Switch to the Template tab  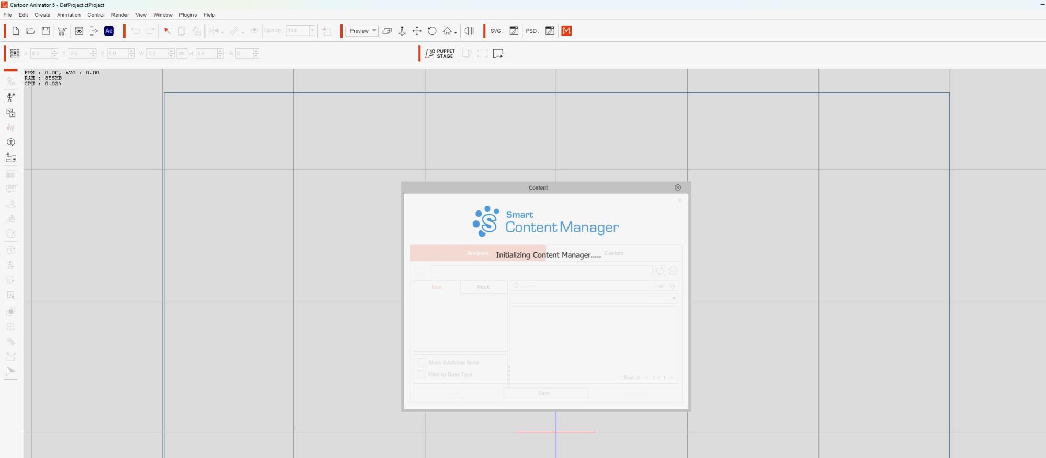tap(477, 253)
